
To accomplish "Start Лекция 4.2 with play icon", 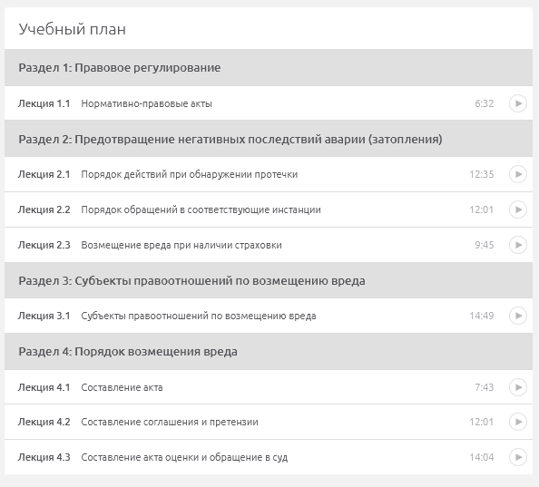I will click(x=518, y=422).
